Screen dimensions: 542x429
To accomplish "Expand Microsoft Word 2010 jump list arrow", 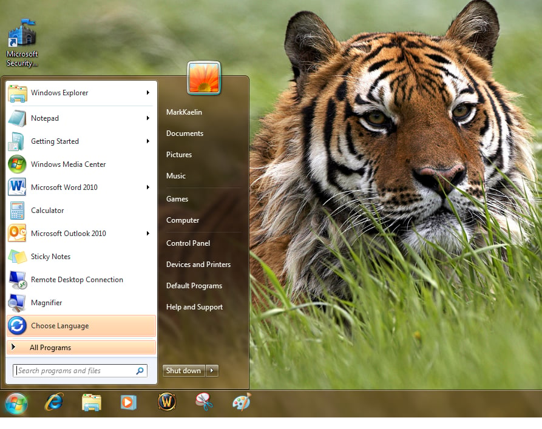I will (148, 187).
